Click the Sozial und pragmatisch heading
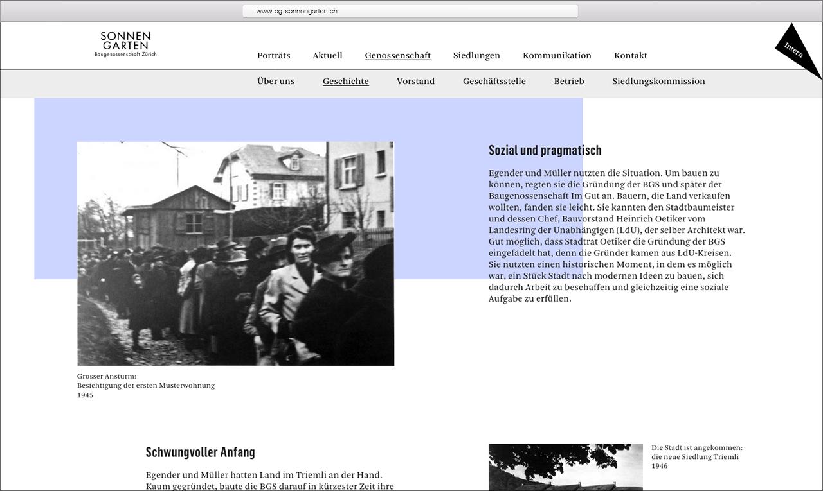The image size is (823, 491). (545, 150)
